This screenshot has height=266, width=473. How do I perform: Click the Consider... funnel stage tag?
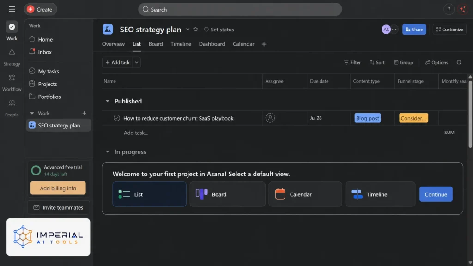(413, 118)
